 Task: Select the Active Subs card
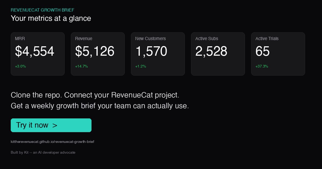coord(218,54)
